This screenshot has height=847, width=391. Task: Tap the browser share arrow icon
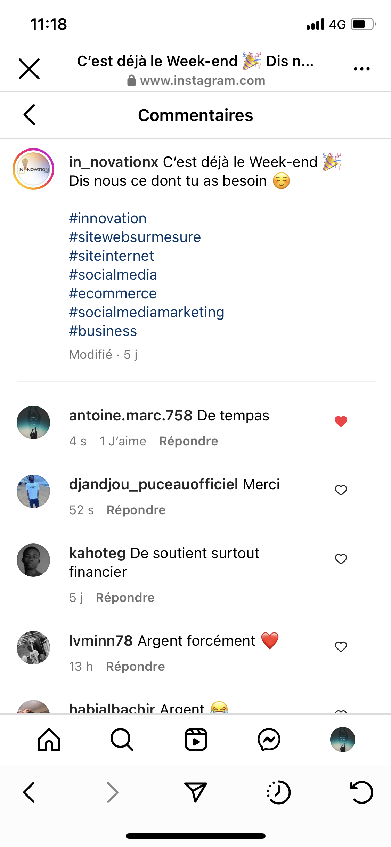click(x=196, y=792)
